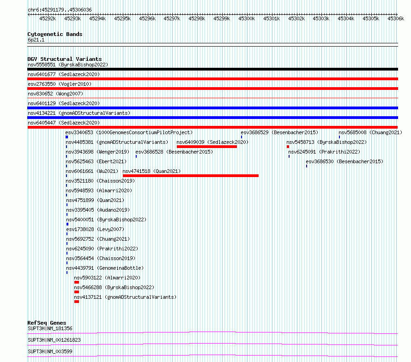Click the red nsv4741518 variant bar

pyautogui.click(x=191, y=176)
